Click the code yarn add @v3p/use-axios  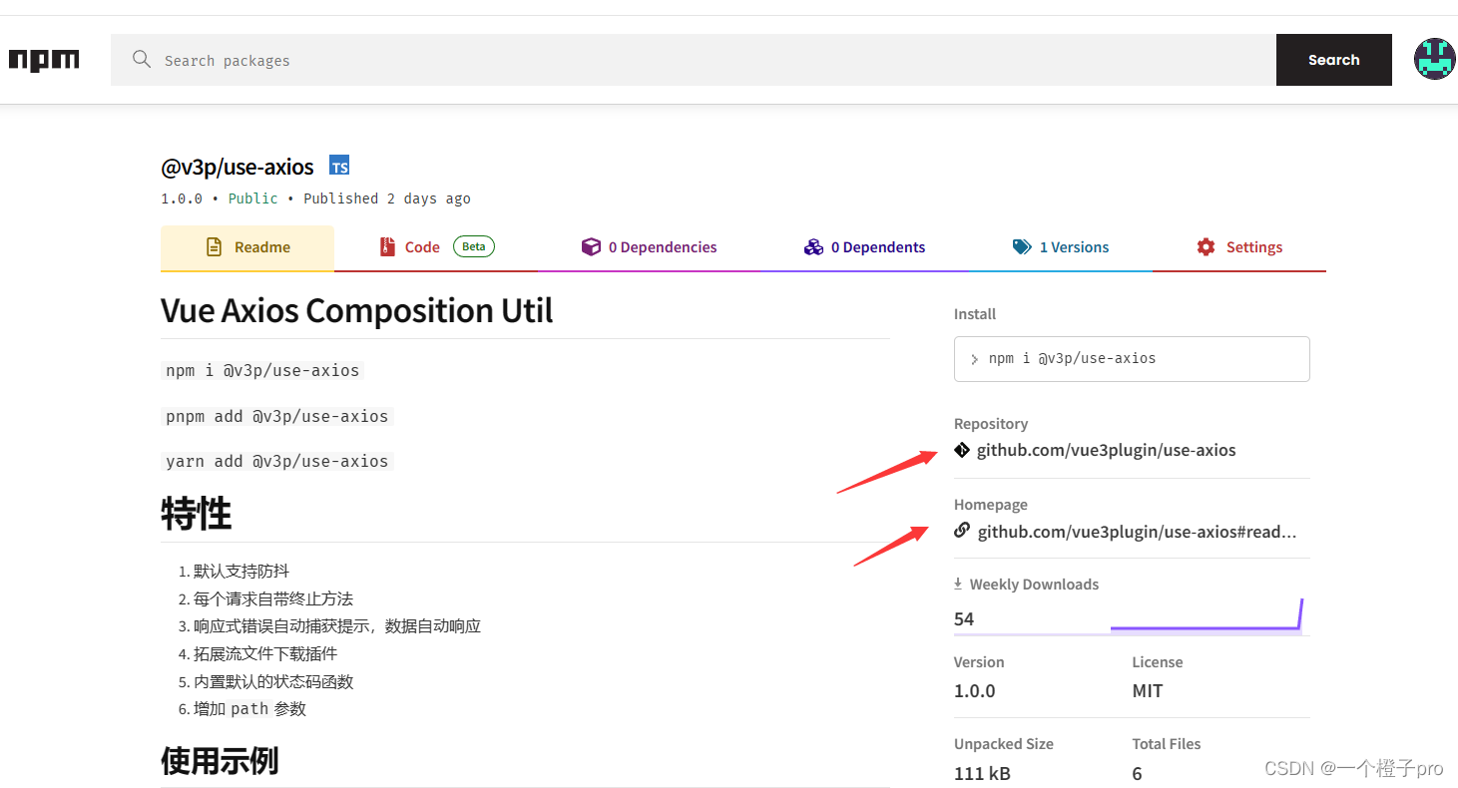click(x=277, y=461)
